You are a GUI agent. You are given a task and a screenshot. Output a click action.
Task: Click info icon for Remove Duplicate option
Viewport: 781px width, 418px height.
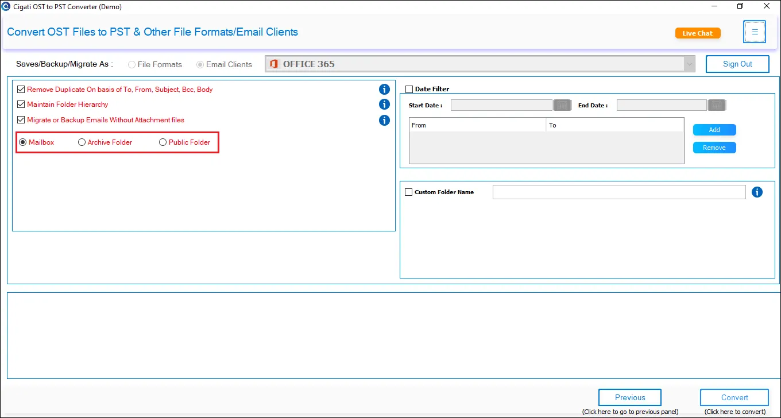click(384, 89)
